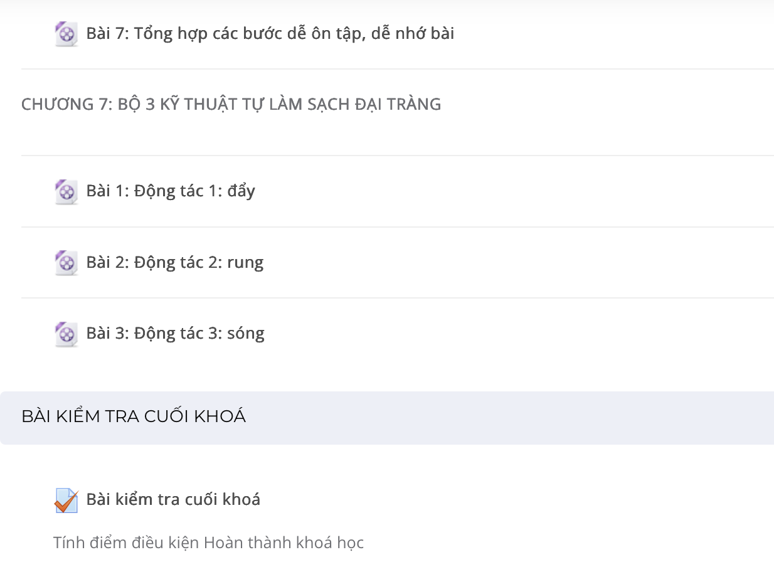The image size is (774, 572).
Task: View lesson Bài 3: Động tác 3: sóng
Action: click(176, 333)
